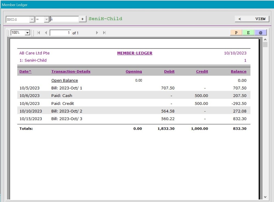Select 'Bill: 2023-Oct/ 3' transaction

click(x=67, y=119)
